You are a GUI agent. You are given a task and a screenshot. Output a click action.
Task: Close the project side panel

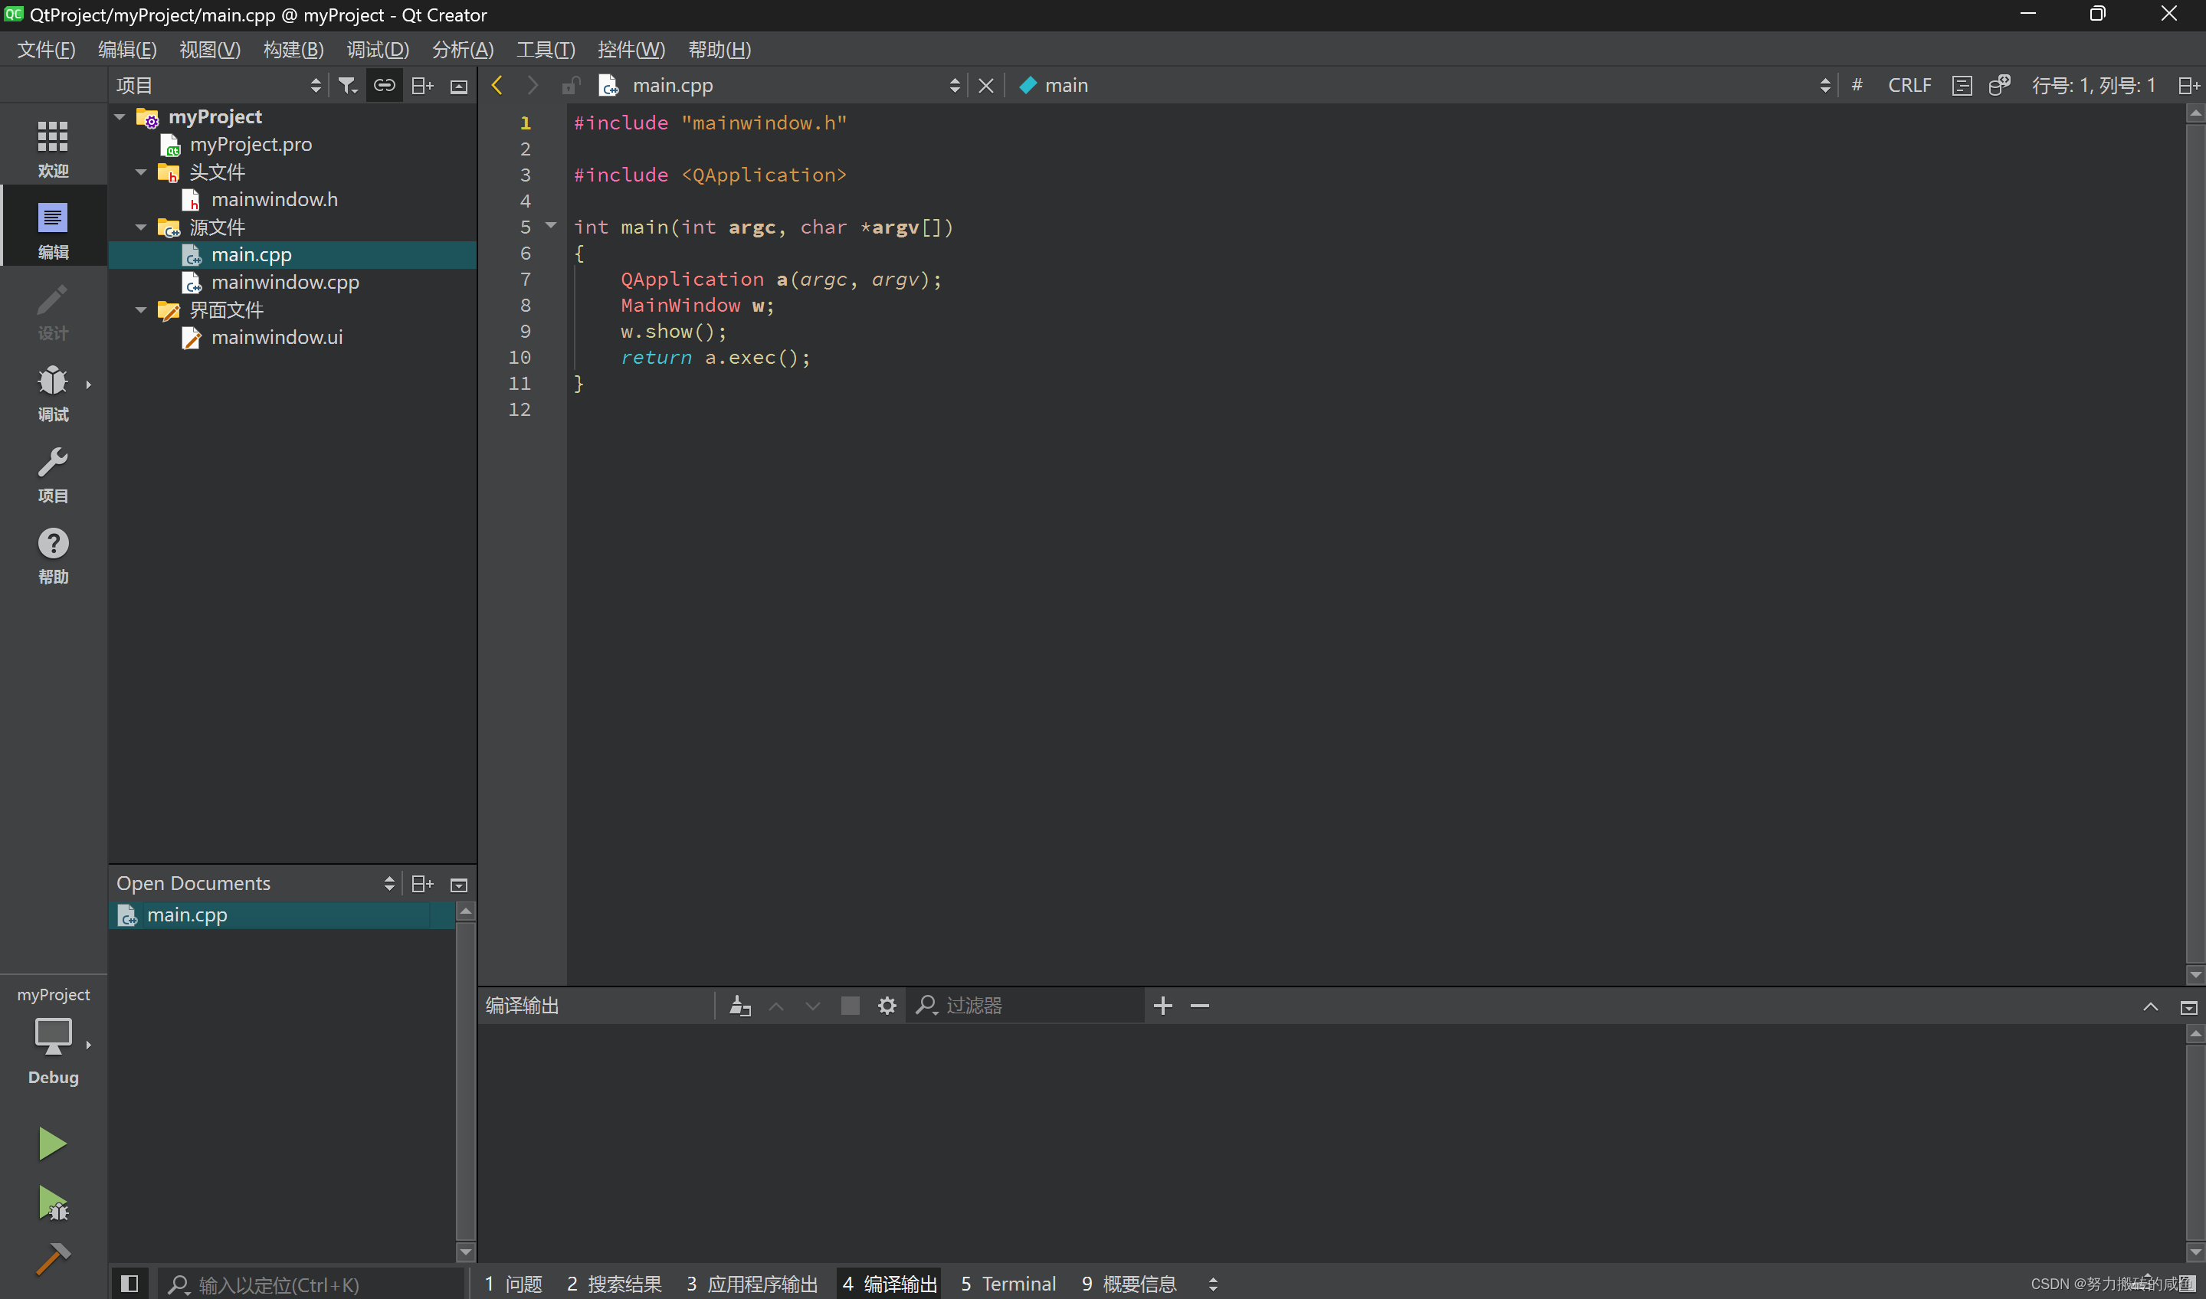[x=459, y=86]
